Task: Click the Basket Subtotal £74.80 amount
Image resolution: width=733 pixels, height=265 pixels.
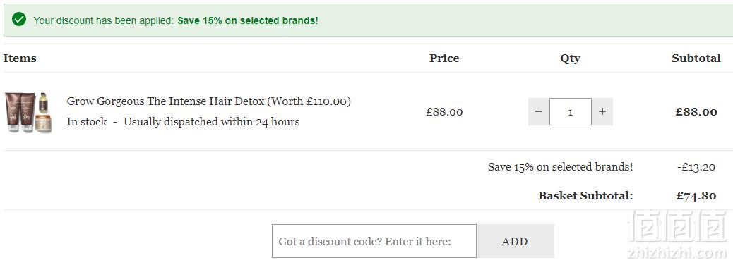Action: pyautogui.click(x=696, y=195)
